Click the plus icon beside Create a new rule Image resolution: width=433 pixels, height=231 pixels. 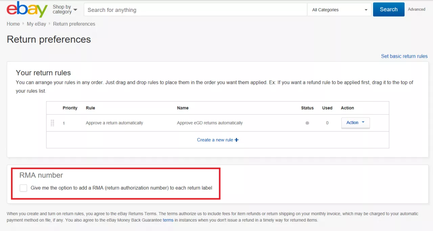pos(236,140)
